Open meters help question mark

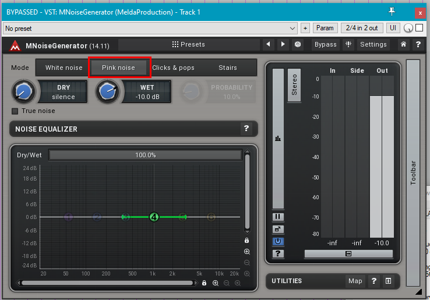click(278, 253)
